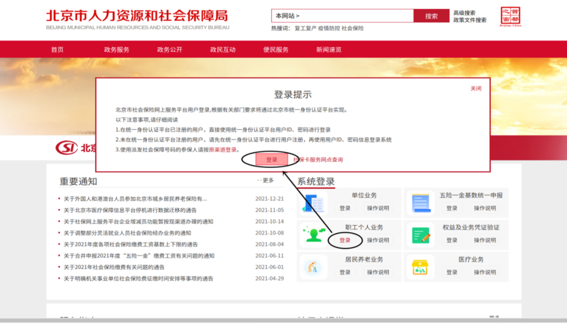The image size is (567, 323).
Task: Select 政民互动 in the navigation bar
Action: pyautogui.click(x=223, y=49)
